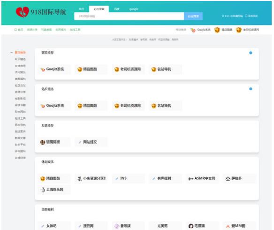Click into the 918国际导航 search field
The height and width of the screenshot is (230, 274).
129,16
